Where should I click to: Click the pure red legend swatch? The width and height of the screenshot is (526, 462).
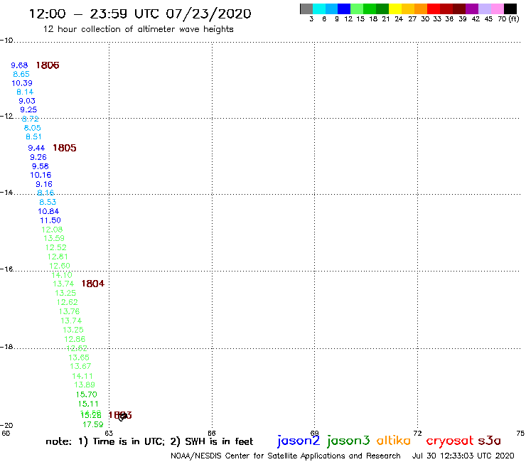point(434,9)
